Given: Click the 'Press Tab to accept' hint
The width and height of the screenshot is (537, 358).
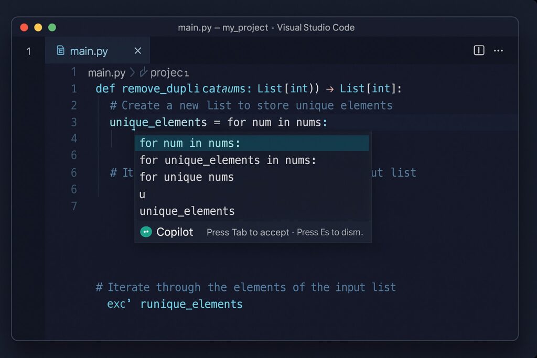Looking at the screenshot, I should (x=248, y=232).
